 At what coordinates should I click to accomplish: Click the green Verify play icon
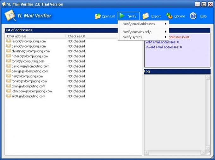pyautogui.click(x=122, y=16)
